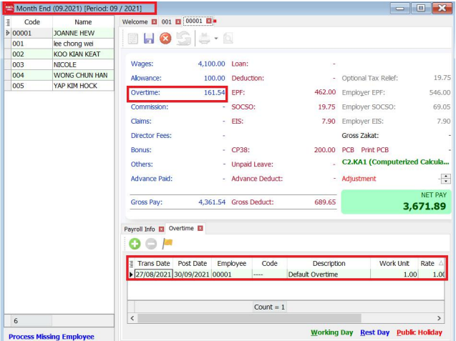Sort by Code column header
456x341 pixels.
tap(32, 22)
